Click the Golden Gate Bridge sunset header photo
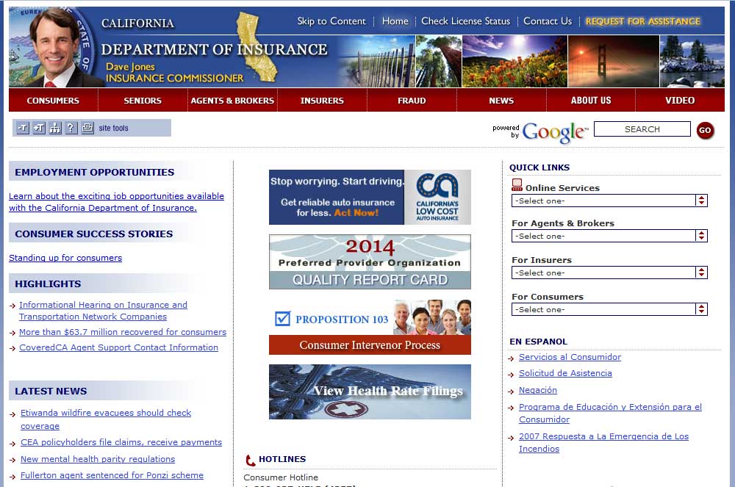The width and height of the screenshot is (735, 487). coord(614,62)
